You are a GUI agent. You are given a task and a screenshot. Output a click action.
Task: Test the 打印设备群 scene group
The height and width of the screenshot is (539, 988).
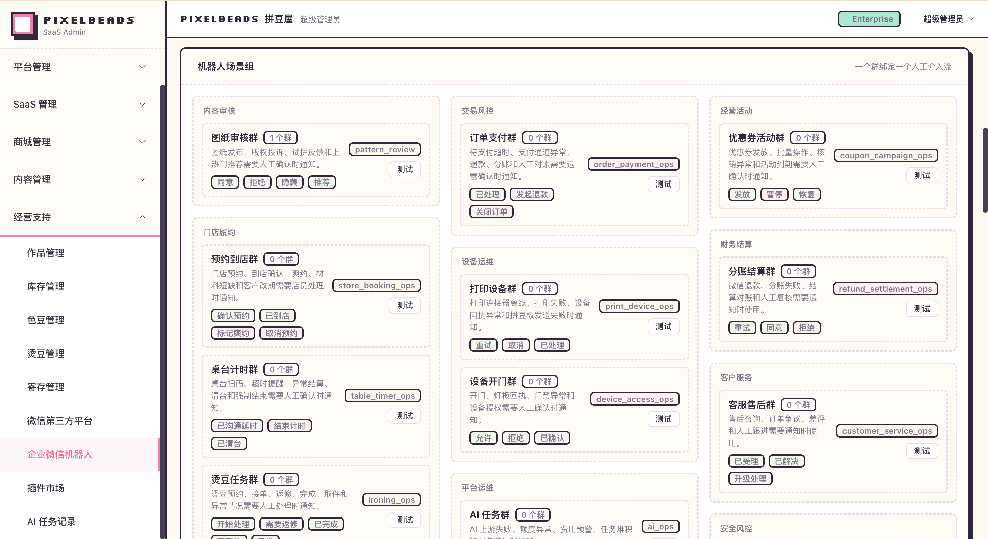pyautogui.click(x=663, y=326)
